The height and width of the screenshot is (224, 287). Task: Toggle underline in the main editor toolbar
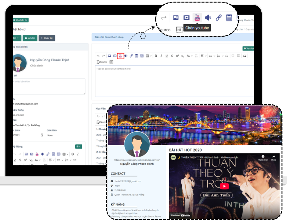click(167, 56)
